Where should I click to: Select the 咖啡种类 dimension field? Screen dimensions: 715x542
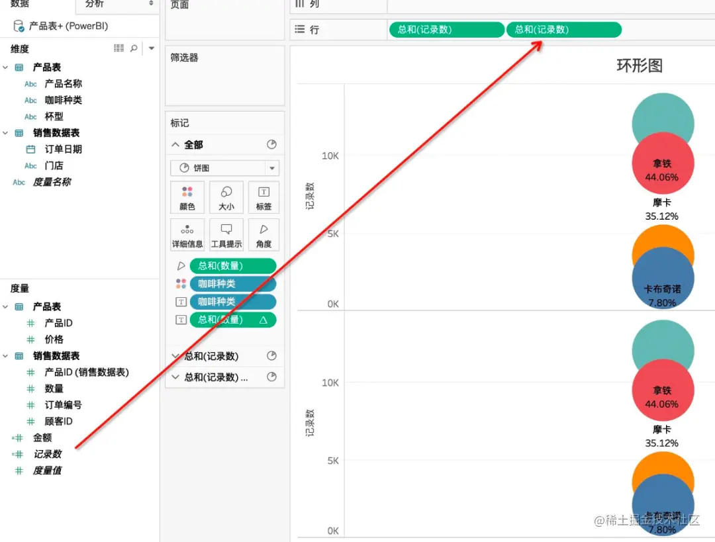click(64, 101)
